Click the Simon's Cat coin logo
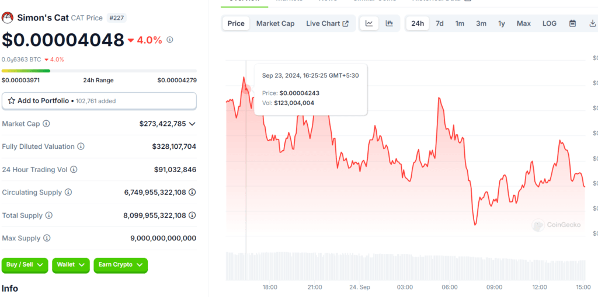Viewport: 598px width, 297px height. 8,18
